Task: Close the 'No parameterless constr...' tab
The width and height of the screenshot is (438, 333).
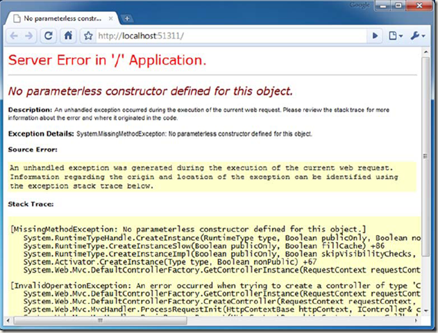Action: click(x=110, y=19)
